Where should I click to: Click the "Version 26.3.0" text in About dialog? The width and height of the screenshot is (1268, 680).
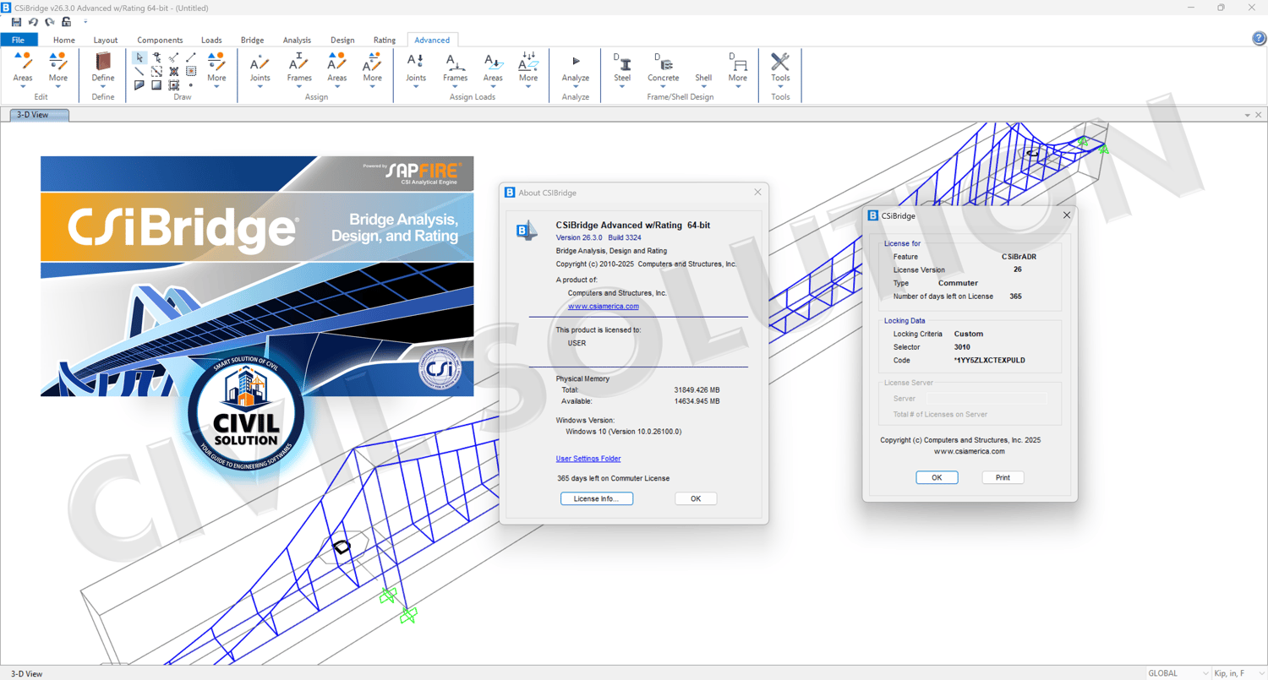click(x=579, y=237)
